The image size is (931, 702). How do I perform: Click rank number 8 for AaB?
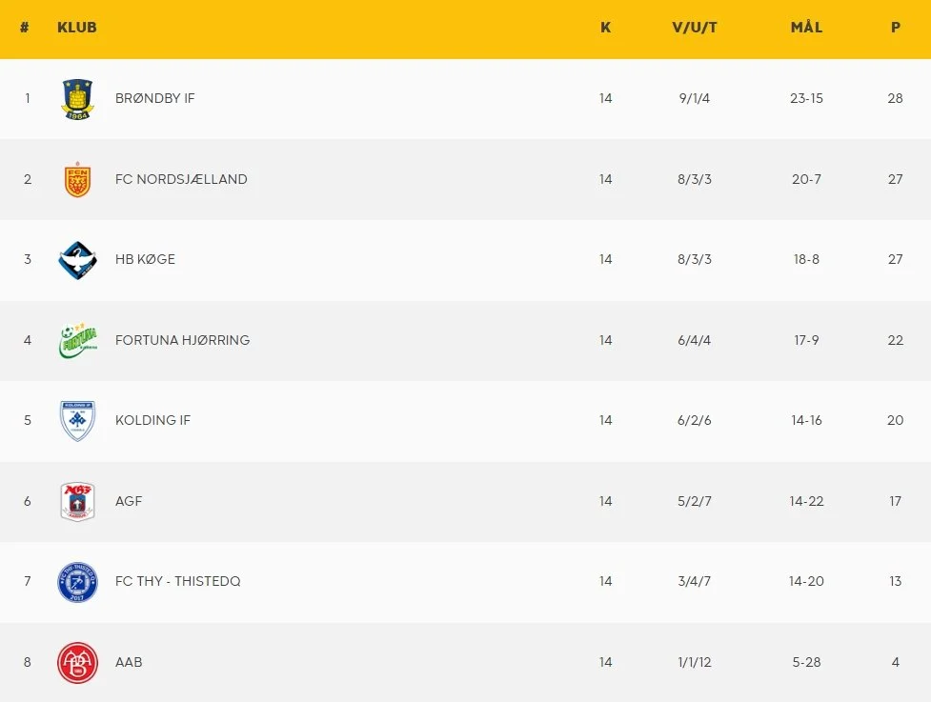pyautogui.click(x=28, y=662)
